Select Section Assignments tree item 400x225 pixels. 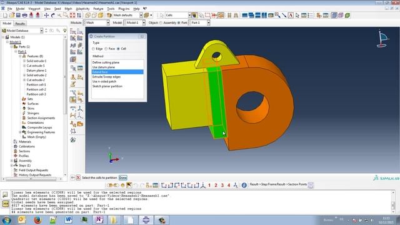pyautogui.click(x=41, y=118)
